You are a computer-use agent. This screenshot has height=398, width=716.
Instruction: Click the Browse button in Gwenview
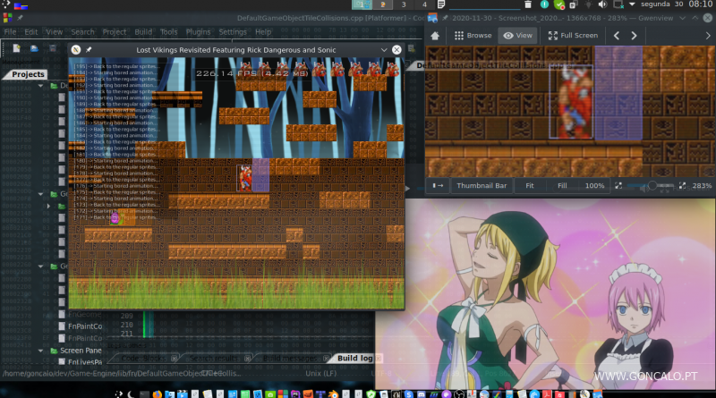[473, 36]
